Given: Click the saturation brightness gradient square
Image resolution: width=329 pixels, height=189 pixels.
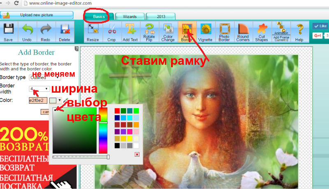Looking at the screenshot, I should (75, 131).
